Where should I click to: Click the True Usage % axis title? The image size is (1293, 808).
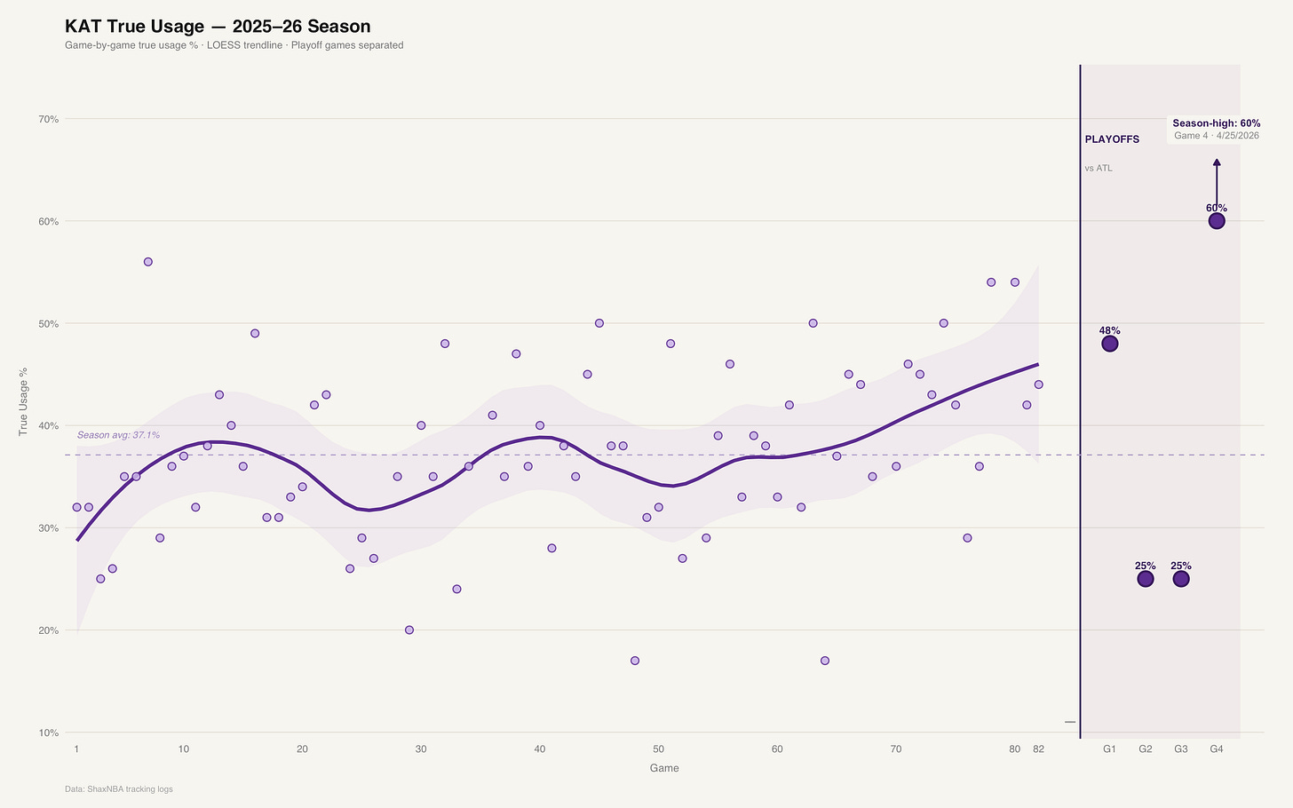(24, 402)
